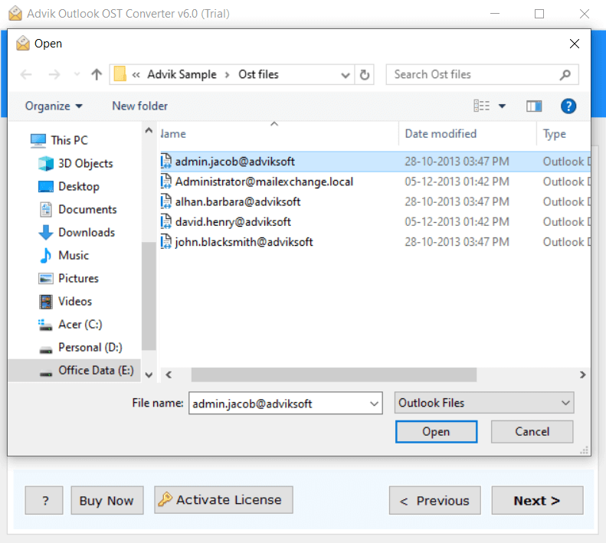Open the Music folder

[x=64, y=256]
